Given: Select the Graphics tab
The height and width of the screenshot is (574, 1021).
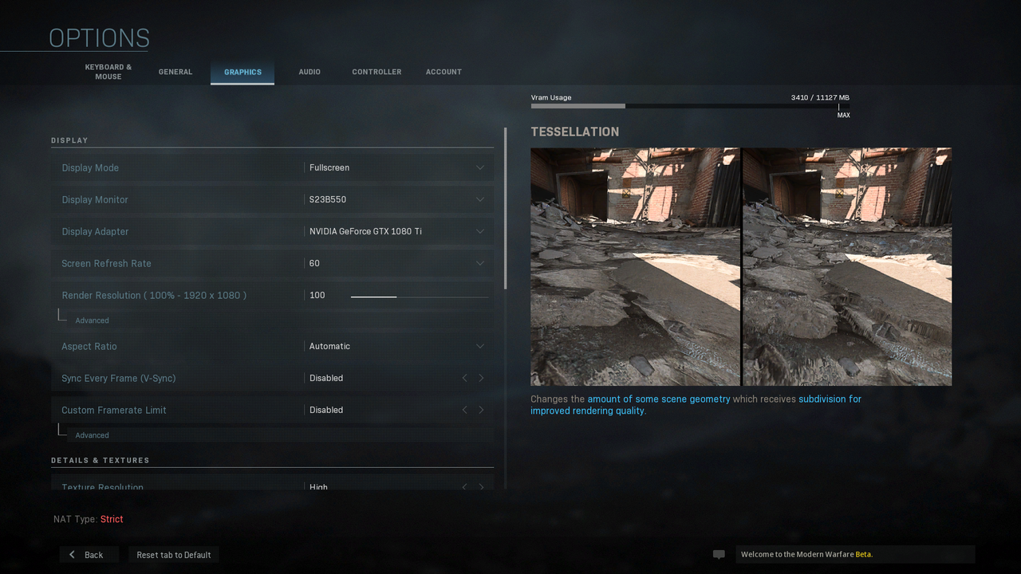Looking at the screenshot, I should pyautogui.click(x=242, y=72).
